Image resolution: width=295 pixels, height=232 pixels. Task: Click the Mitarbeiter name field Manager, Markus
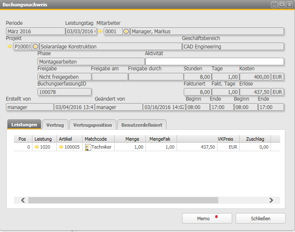(207, 31)
